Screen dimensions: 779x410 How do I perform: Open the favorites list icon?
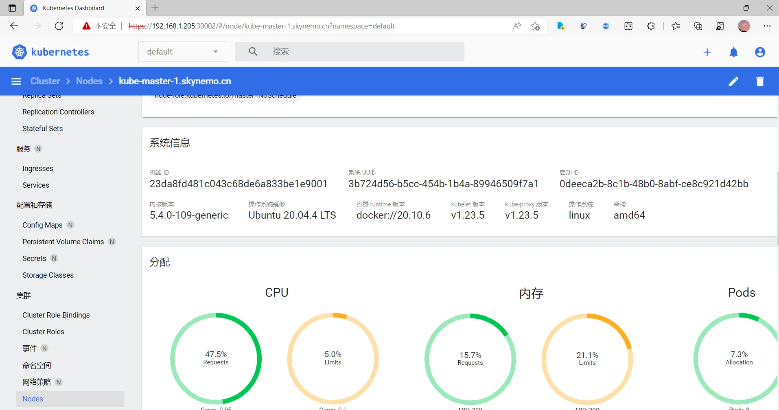[676, 26]
